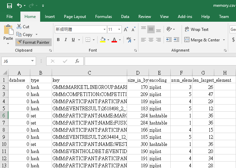Toggle Bold formatting
Screen dimensions: 236x168
coord(58,40)
